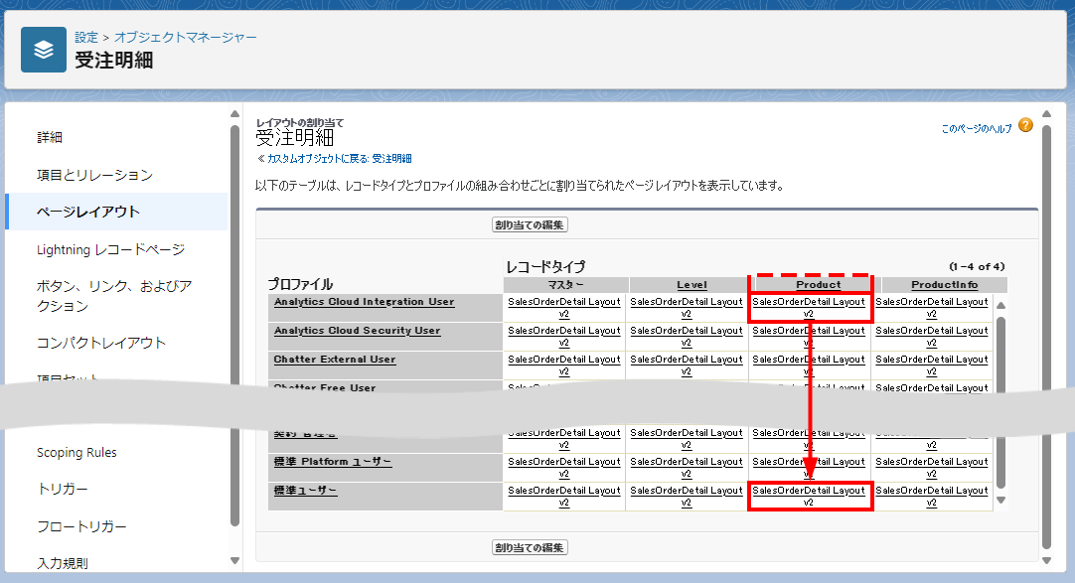The height and width of the screenshot is (583, 1075).
Task: Open the 設定 breadcrumb link
Action: click(86, 37)
